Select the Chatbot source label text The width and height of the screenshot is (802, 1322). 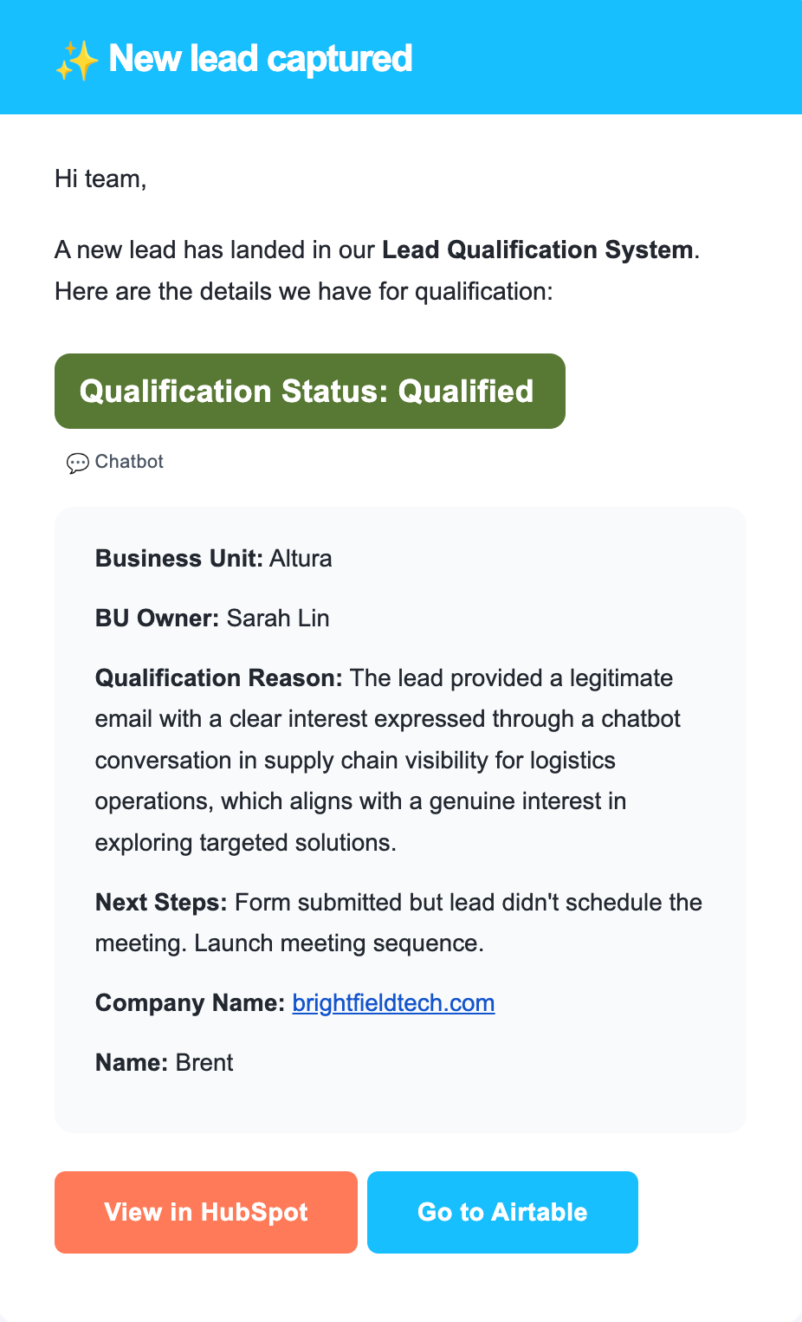pyautogui.click(x=129, y=462)
